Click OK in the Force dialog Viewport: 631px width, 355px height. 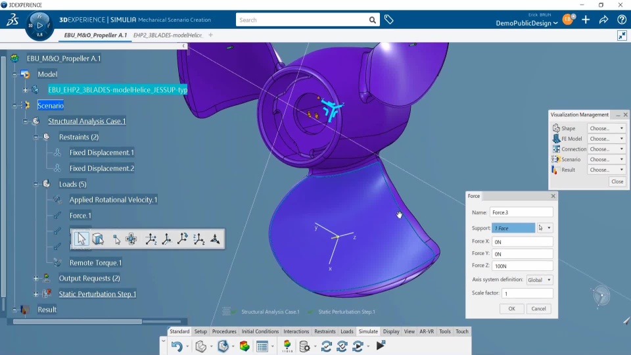pyautogui.click(x=511, y=309)
